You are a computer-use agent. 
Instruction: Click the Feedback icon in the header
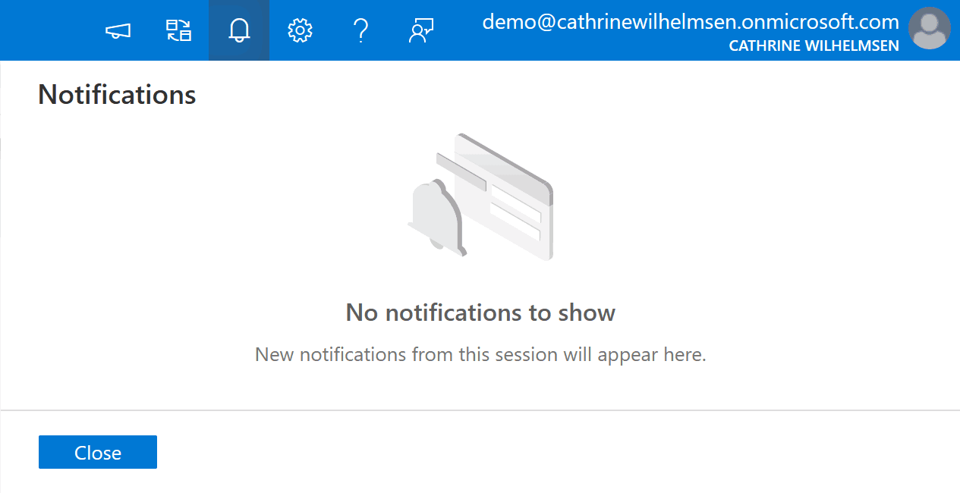coord(420,30)
